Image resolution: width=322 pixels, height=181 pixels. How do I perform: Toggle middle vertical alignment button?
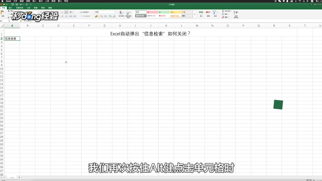click(62, 12)
